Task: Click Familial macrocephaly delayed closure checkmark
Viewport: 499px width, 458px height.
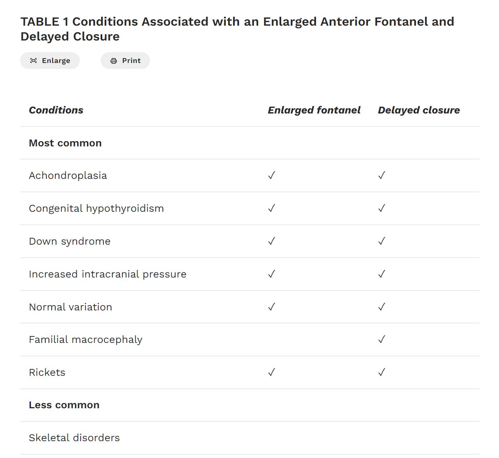Action: pyautogui.click(x=381, y=339)
